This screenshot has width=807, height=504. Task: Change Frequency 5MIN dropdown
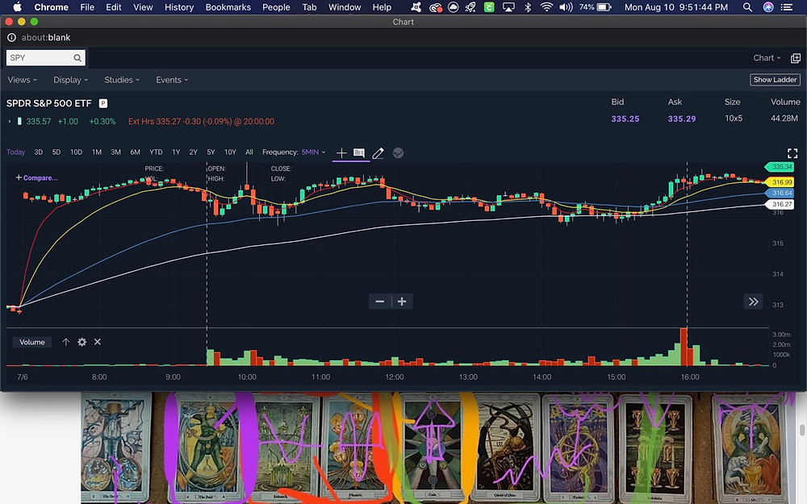[313, 152]
